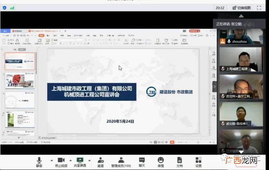Screen dimensions: 269x170
Task: Click muted mic icon on 苏交科 tile
Action: pyautogui.click(x=223, y=96)
